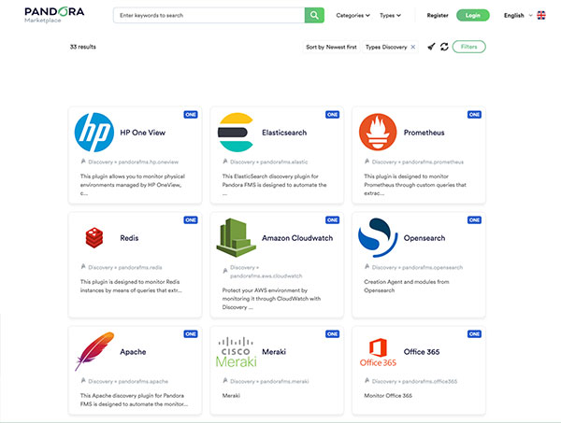Click the Office 365 logo
The height and width of the screenshot is (423, 561).
(x=378, y=352)
